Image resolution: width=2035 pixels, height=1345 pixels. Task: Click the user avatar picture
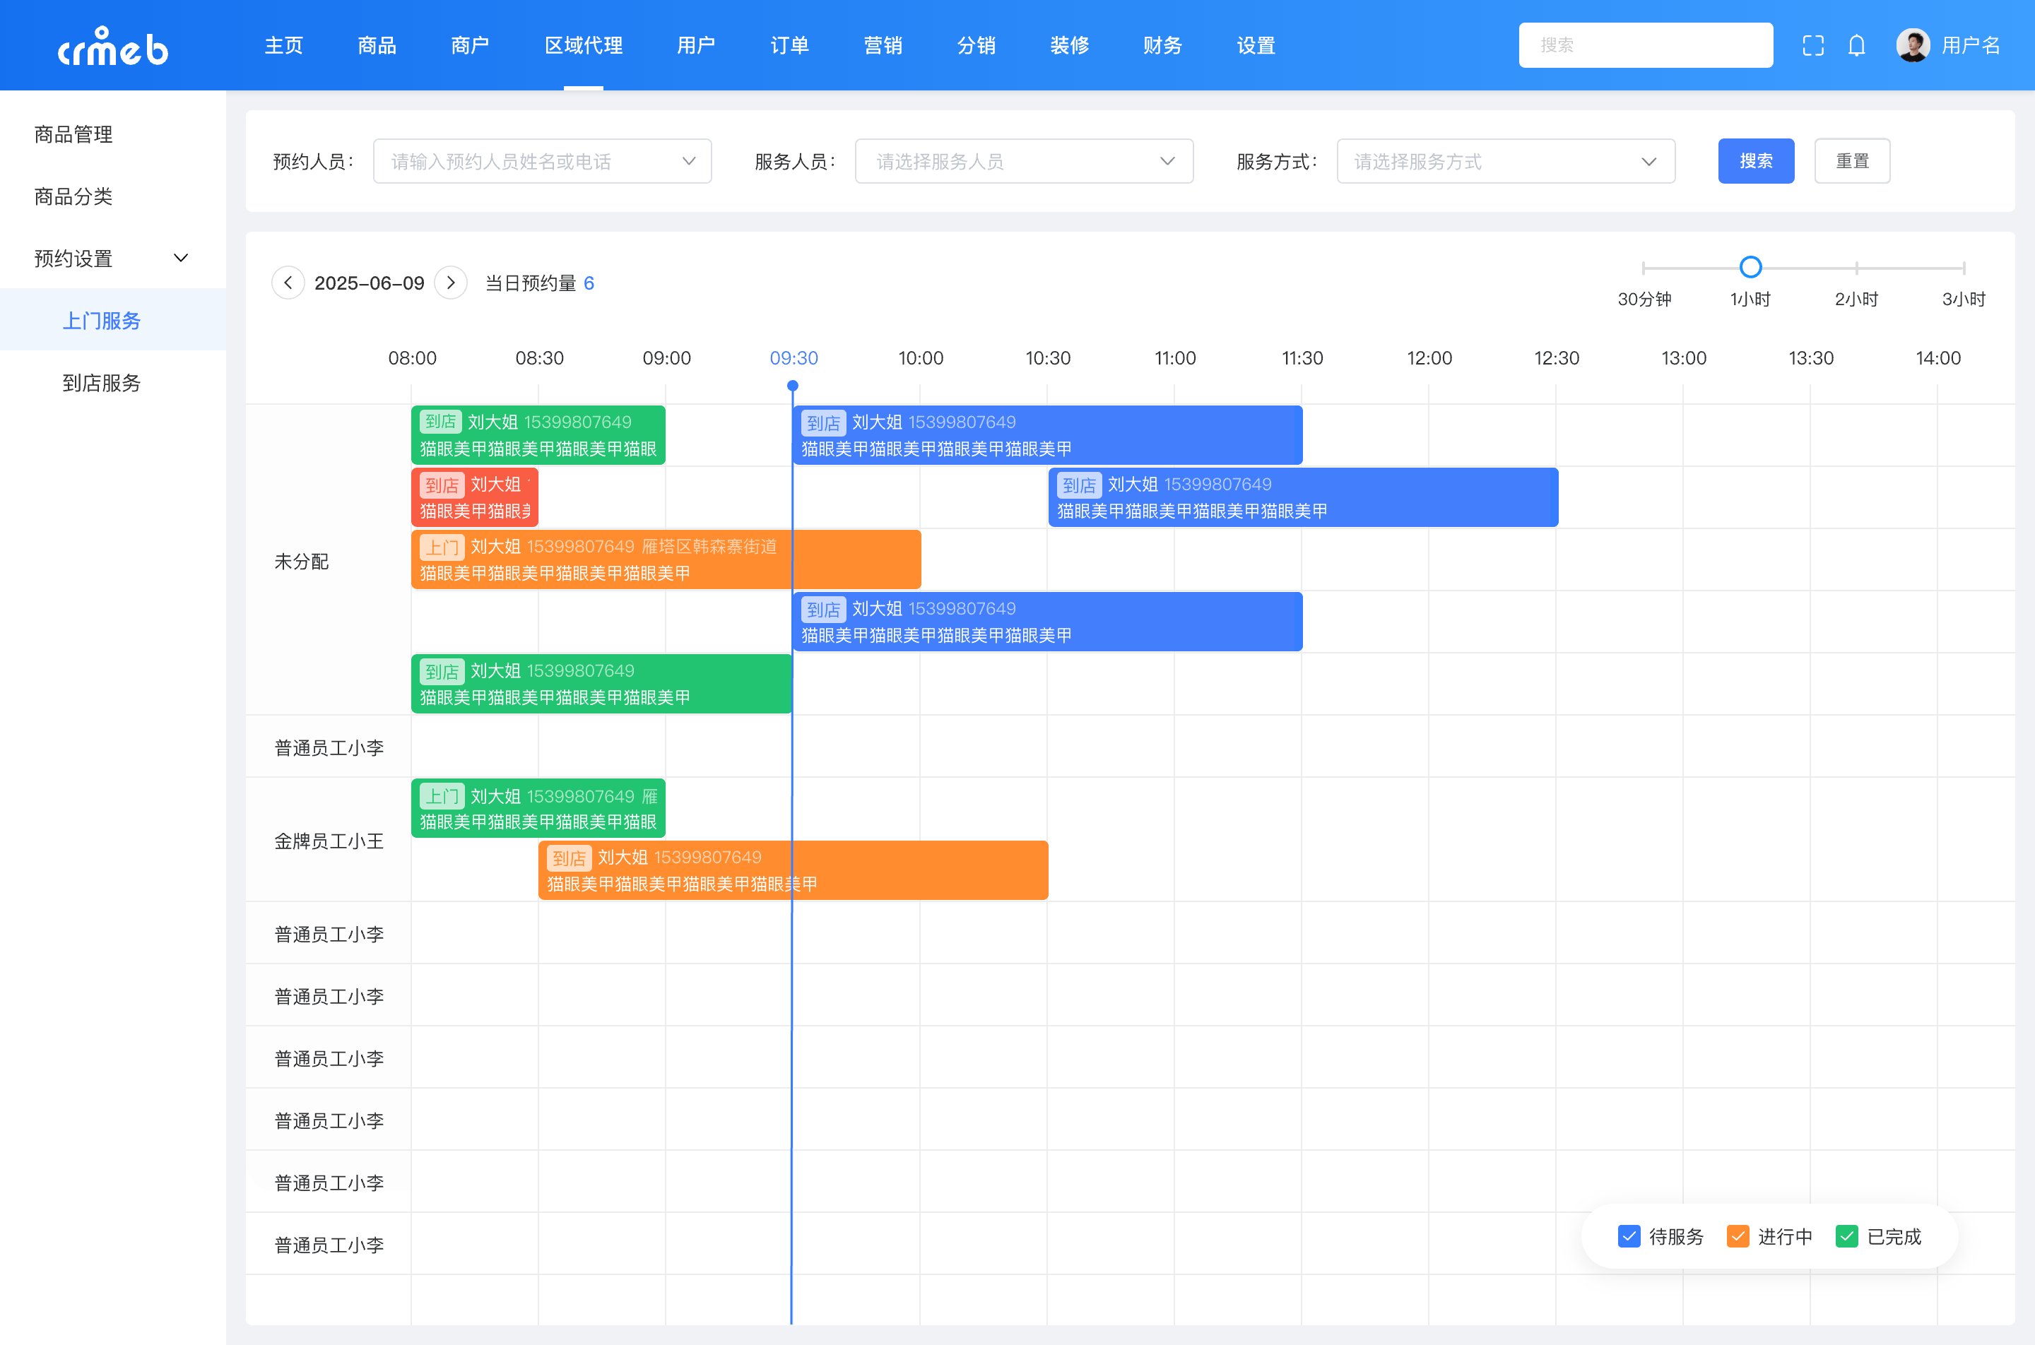click(x=1912, y=45)
